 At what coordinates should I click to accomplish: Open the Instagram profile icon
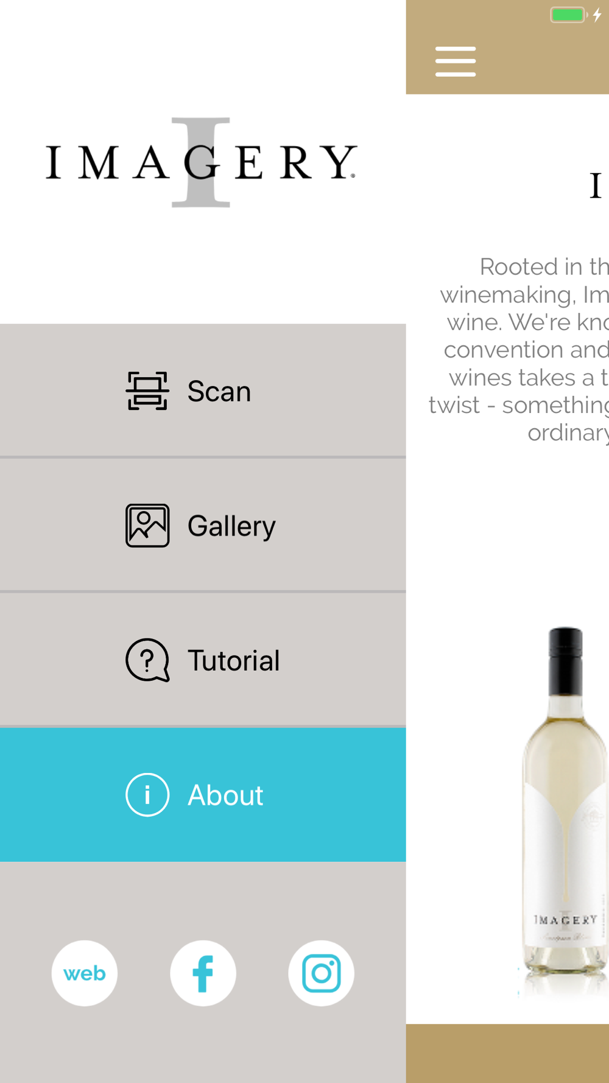click(x=321, y=973)
